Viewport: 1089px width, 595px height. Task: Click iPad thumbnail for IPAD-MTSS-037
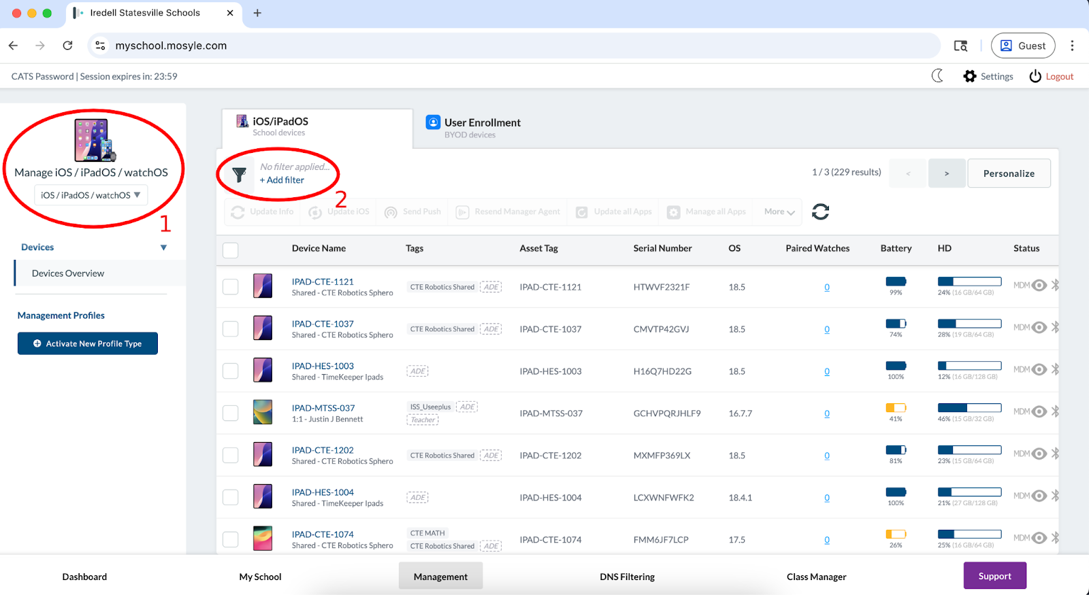[x=263, y=412]
